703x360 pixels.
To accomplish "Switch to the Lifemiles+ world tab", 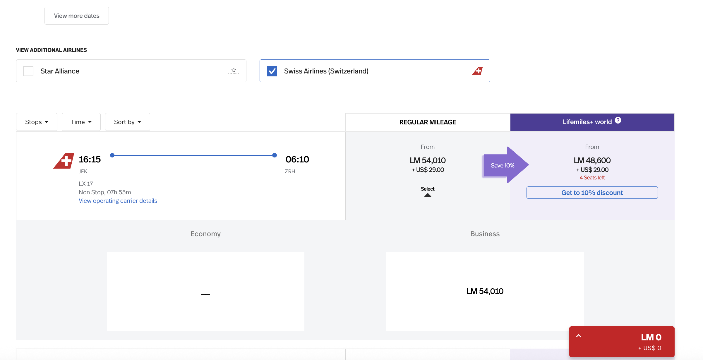I will [592, 122].
